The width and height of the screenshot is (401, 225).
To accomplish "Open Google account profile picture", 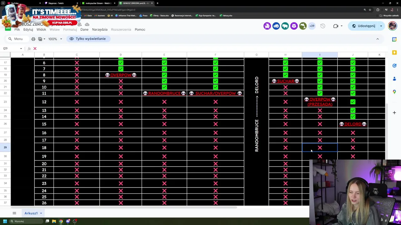I will coord(393,26).
